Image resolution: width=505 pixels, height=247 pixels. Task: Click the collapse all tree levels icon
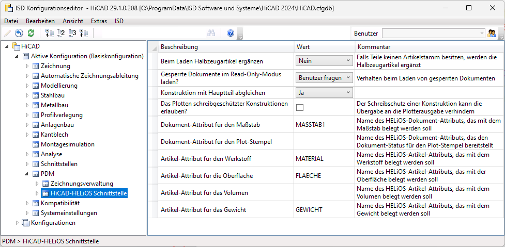point(49,33)
